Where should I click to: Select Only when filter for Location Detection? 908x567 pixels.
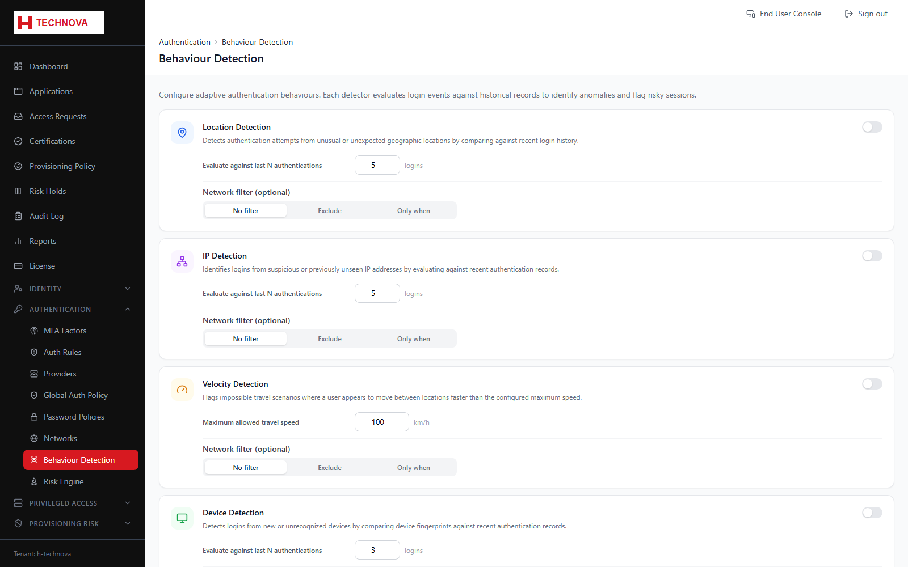[x=414, y=210]
